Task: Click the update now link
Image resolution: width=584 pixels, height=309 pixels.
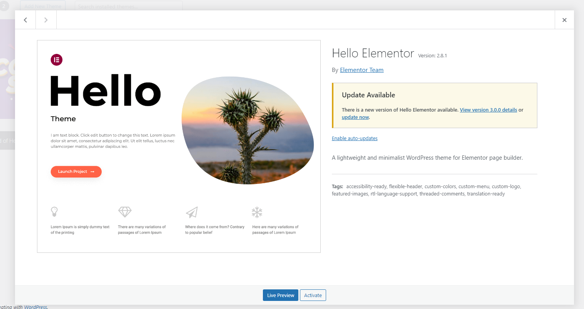Action: tap(355, 117)
